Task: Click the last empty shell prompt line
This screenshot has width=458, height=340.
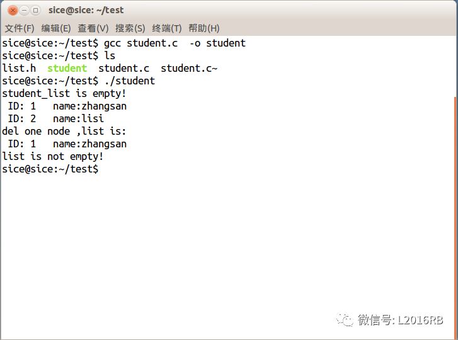Action: pyautogui.click(x=50, y=169)
